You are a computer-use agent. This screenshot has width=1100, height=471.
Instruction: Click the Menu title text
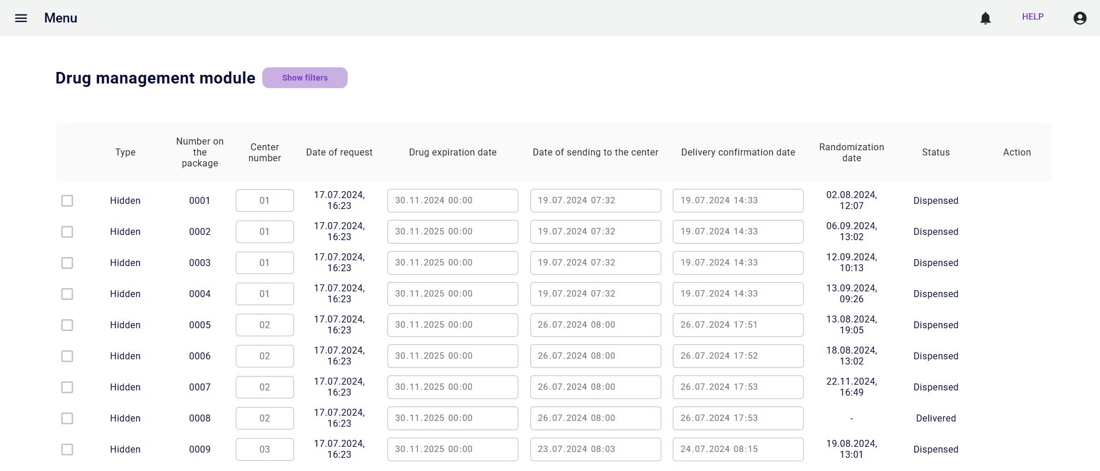(61, 18)
